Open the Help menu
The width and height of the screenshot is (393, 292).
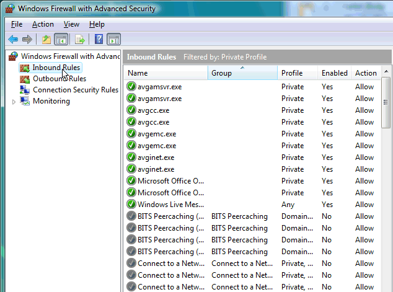pos(97,24)
